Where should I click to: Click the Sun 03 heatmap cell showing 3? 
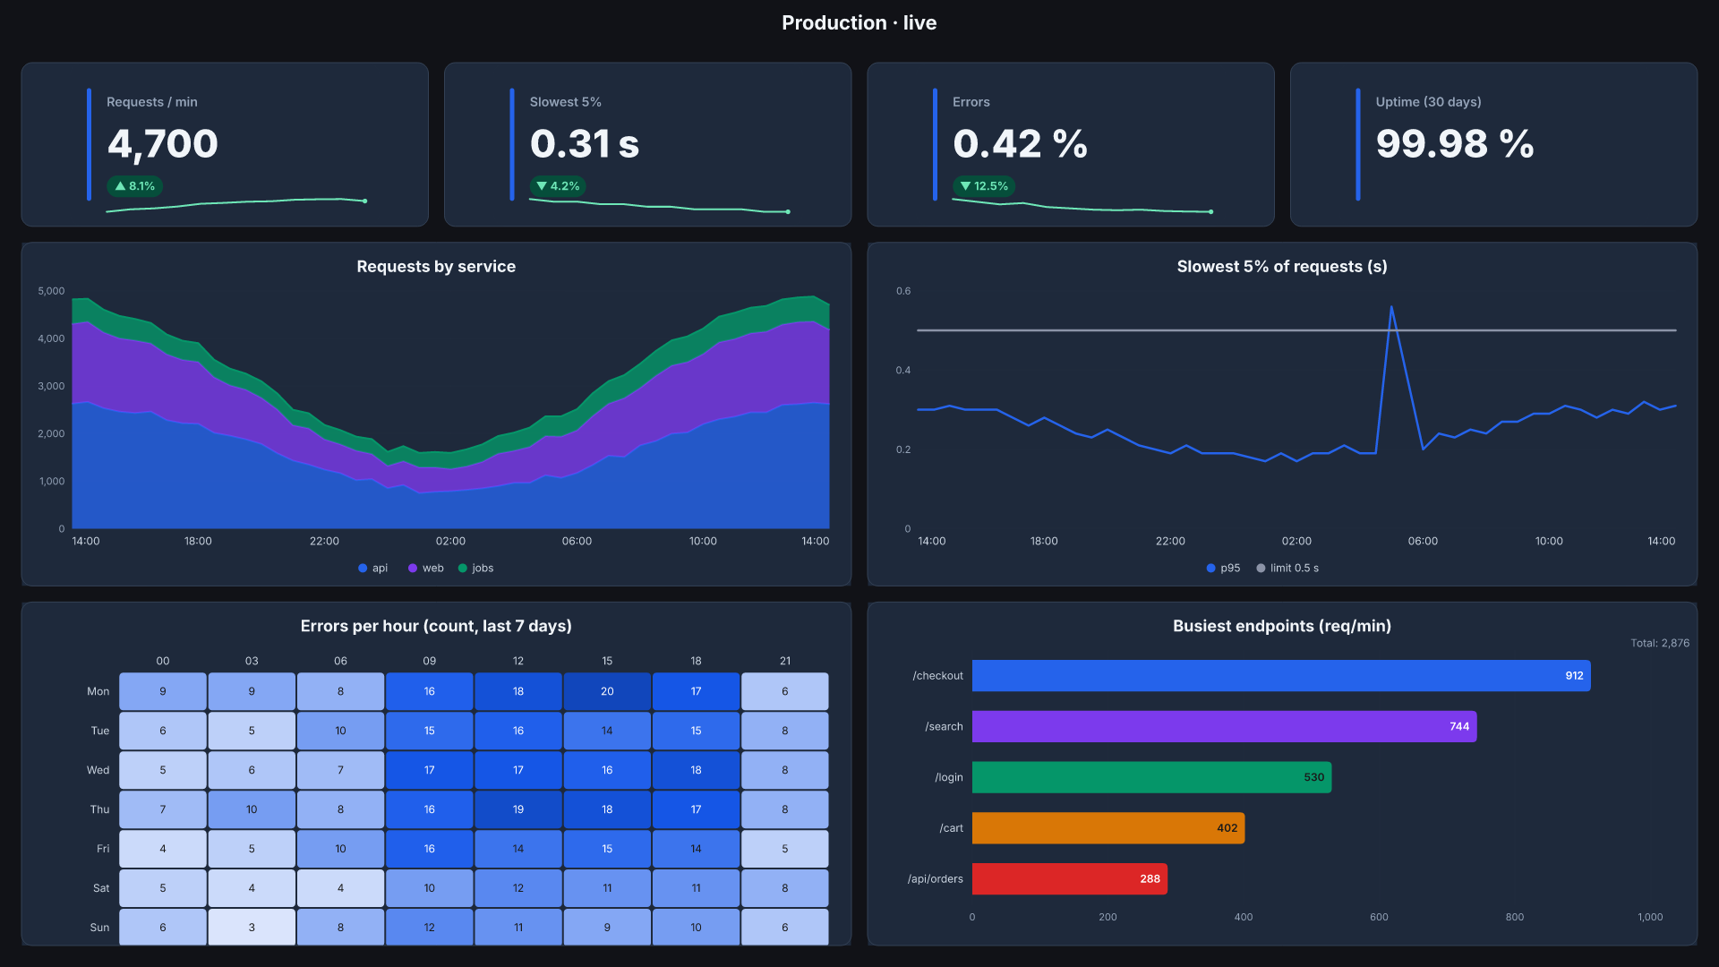tap(252, 928)
